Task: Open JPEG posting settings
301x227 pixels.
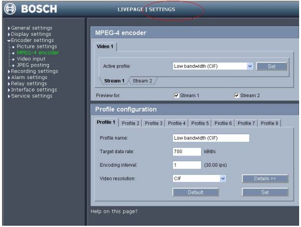Action: 33,65
